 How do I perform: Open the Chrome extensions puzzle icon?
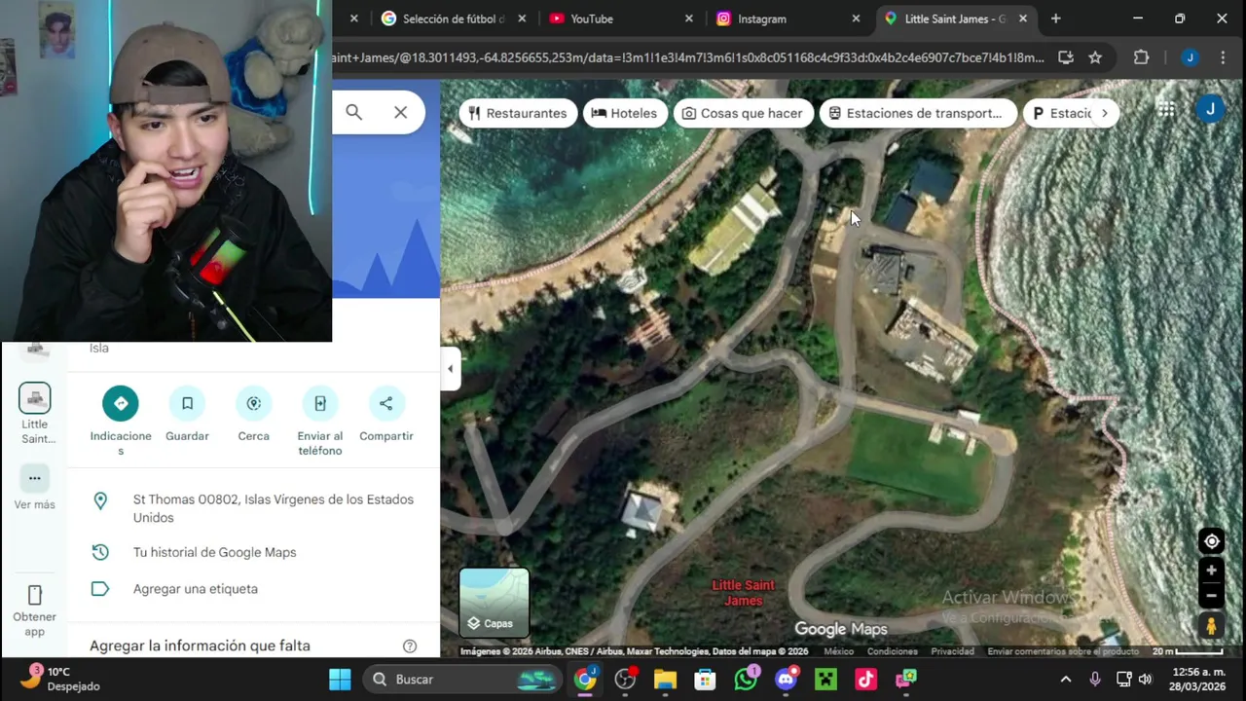[1142, 57]
